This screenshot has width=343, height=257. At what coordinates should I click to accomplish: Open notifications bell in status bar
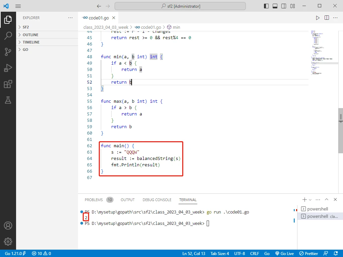pyautogui.click(x=336, y=254)
